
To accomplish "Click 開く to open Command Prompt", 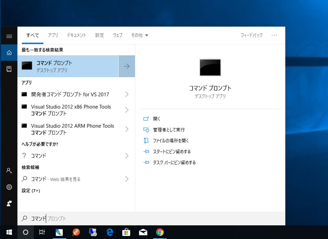I will click(157, 119).
